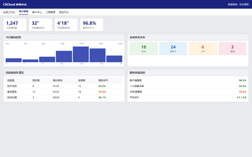Screen dimensions: 252x157
Task: Click the chart bar labeled 12 below
Action: 47,59
